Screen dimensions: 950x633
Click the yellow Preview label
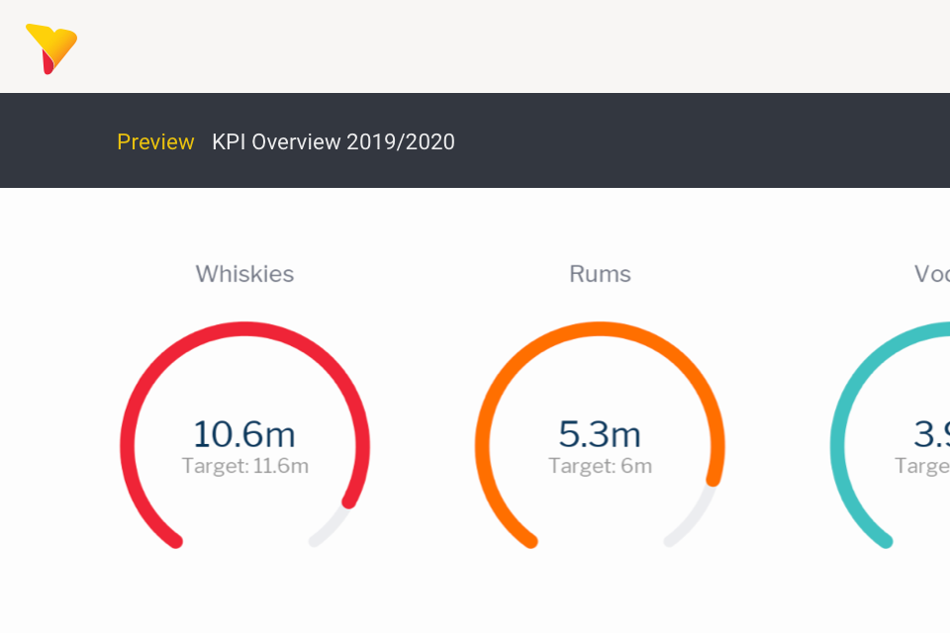[155, 141]
